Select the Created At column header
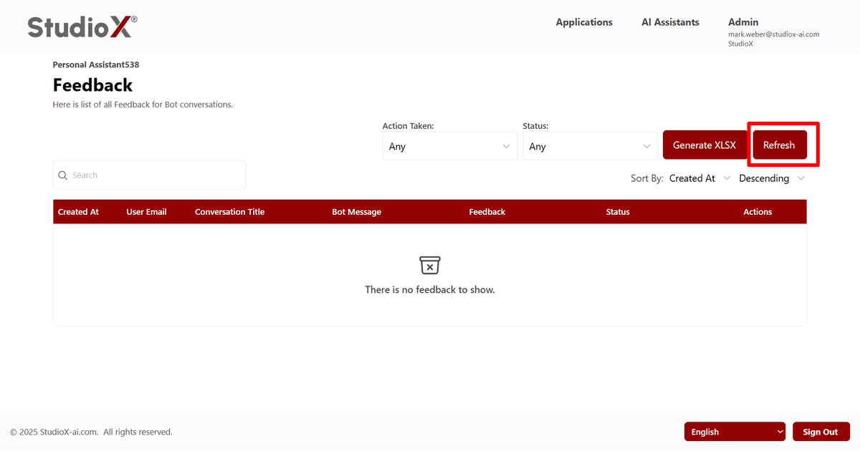Screen dimensions: 860x451 click(x=78, y=211)
